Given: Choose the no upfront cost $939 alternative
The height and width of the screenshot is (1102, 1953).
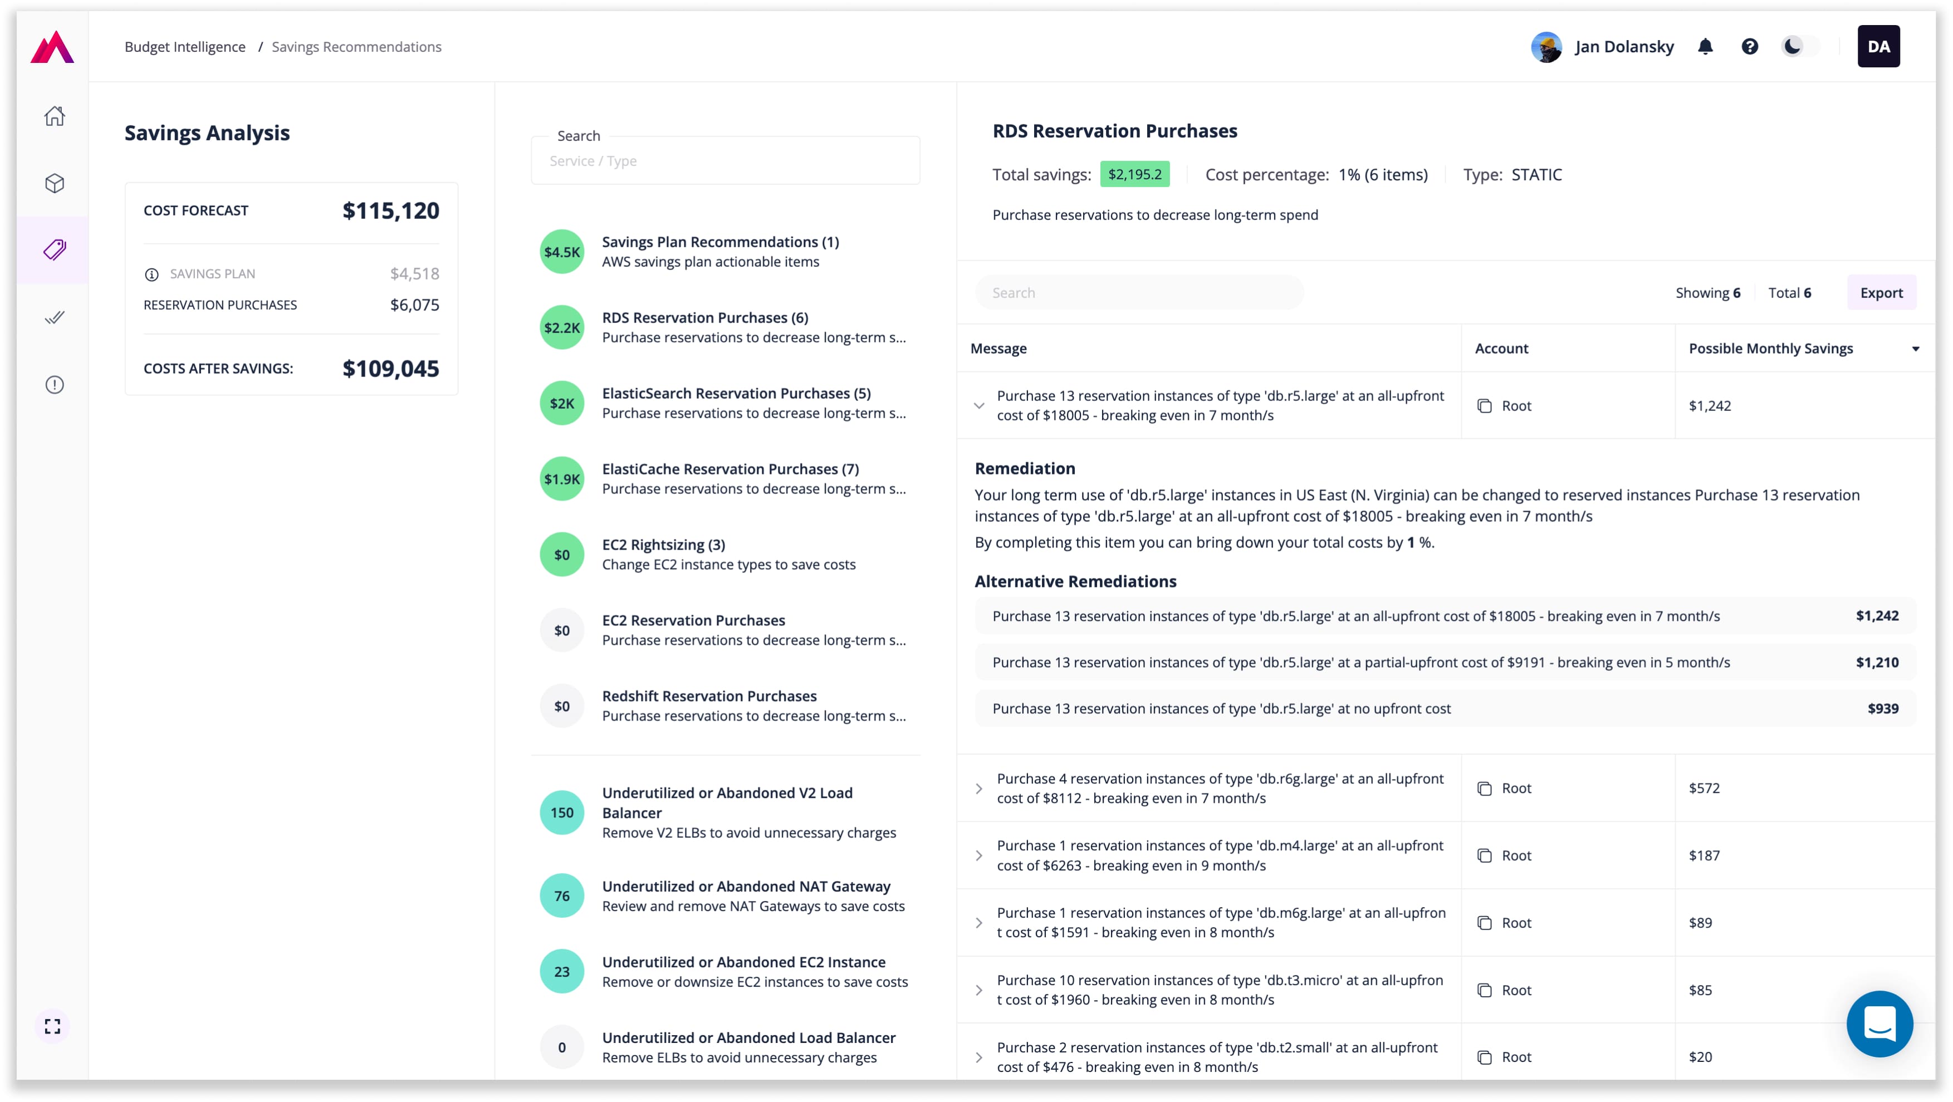Looking at the screenshot, I should tap(1445, 709).
